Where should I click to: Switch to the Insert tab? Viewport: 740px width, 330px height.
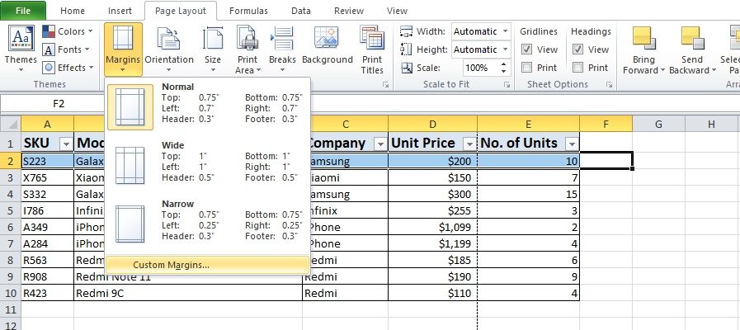120,11
